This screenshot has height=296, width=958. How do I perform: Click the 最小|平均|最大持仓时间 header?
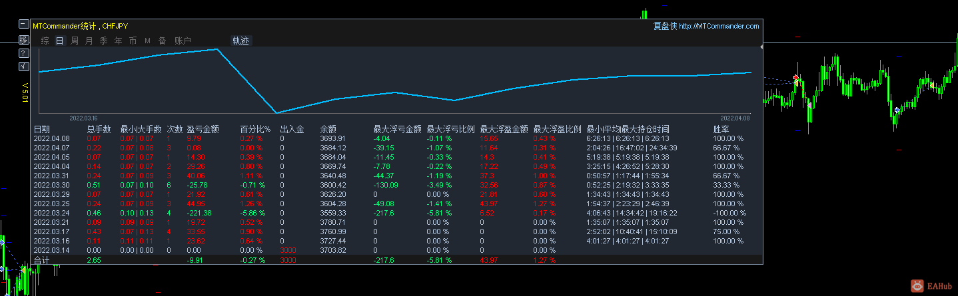pyautogui.click(x=628, y=129)
